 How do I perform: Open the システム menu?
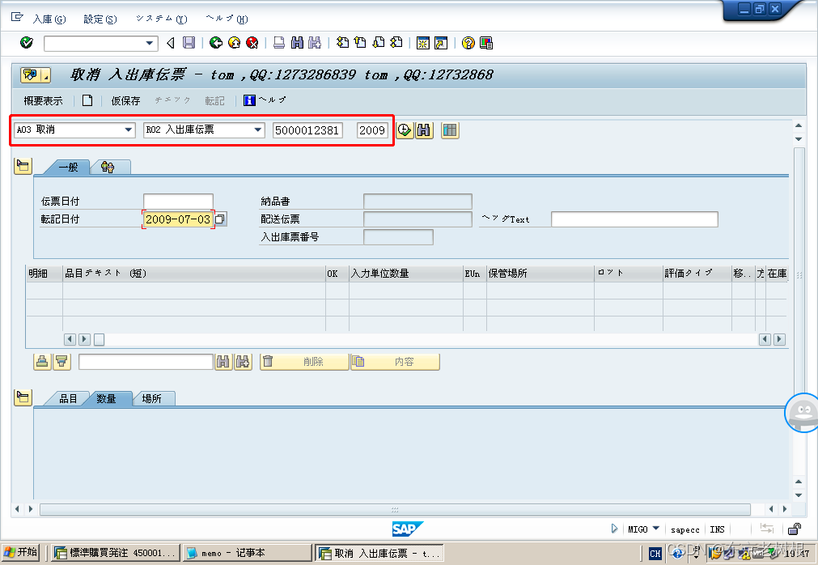click(x=161, y=19)
